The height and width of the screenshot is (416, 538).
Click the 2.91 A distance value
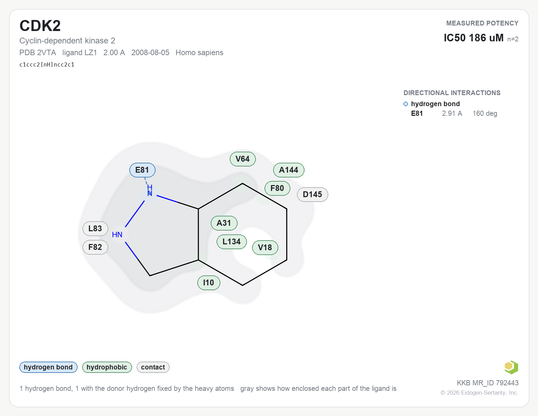point(452,113)
